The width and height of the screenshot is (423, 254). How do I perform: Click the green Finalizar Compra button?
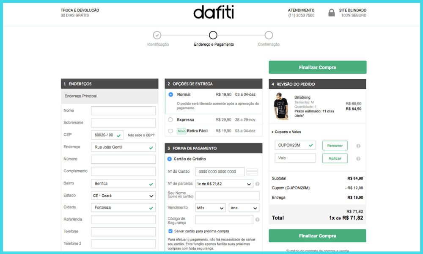317,67
